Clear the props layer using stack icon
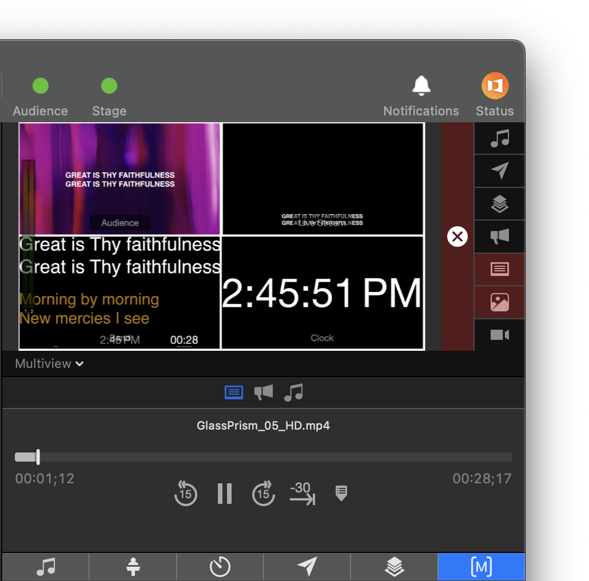Viewport: 589px width, 581px height. 499,204
